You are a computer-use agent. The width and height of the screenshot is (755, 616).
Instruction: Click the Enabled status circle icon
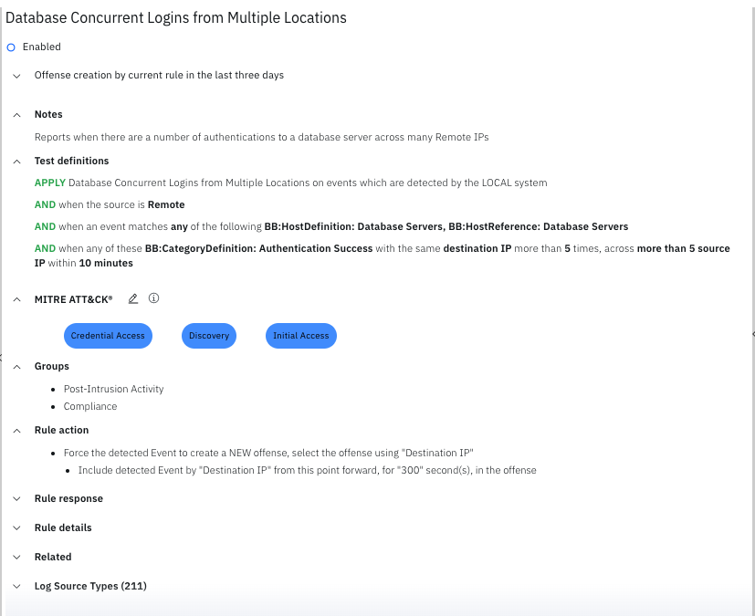11,47
